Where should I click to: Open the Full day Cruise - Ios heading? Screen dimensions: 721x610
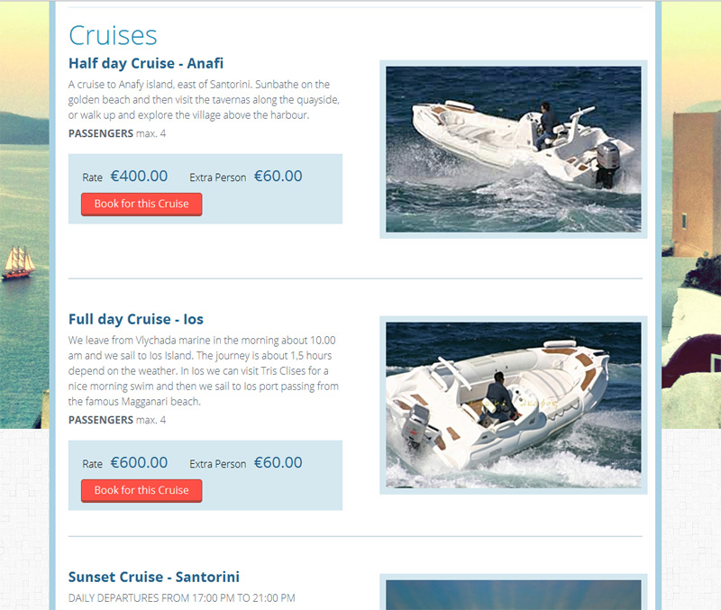pos(136,319)
